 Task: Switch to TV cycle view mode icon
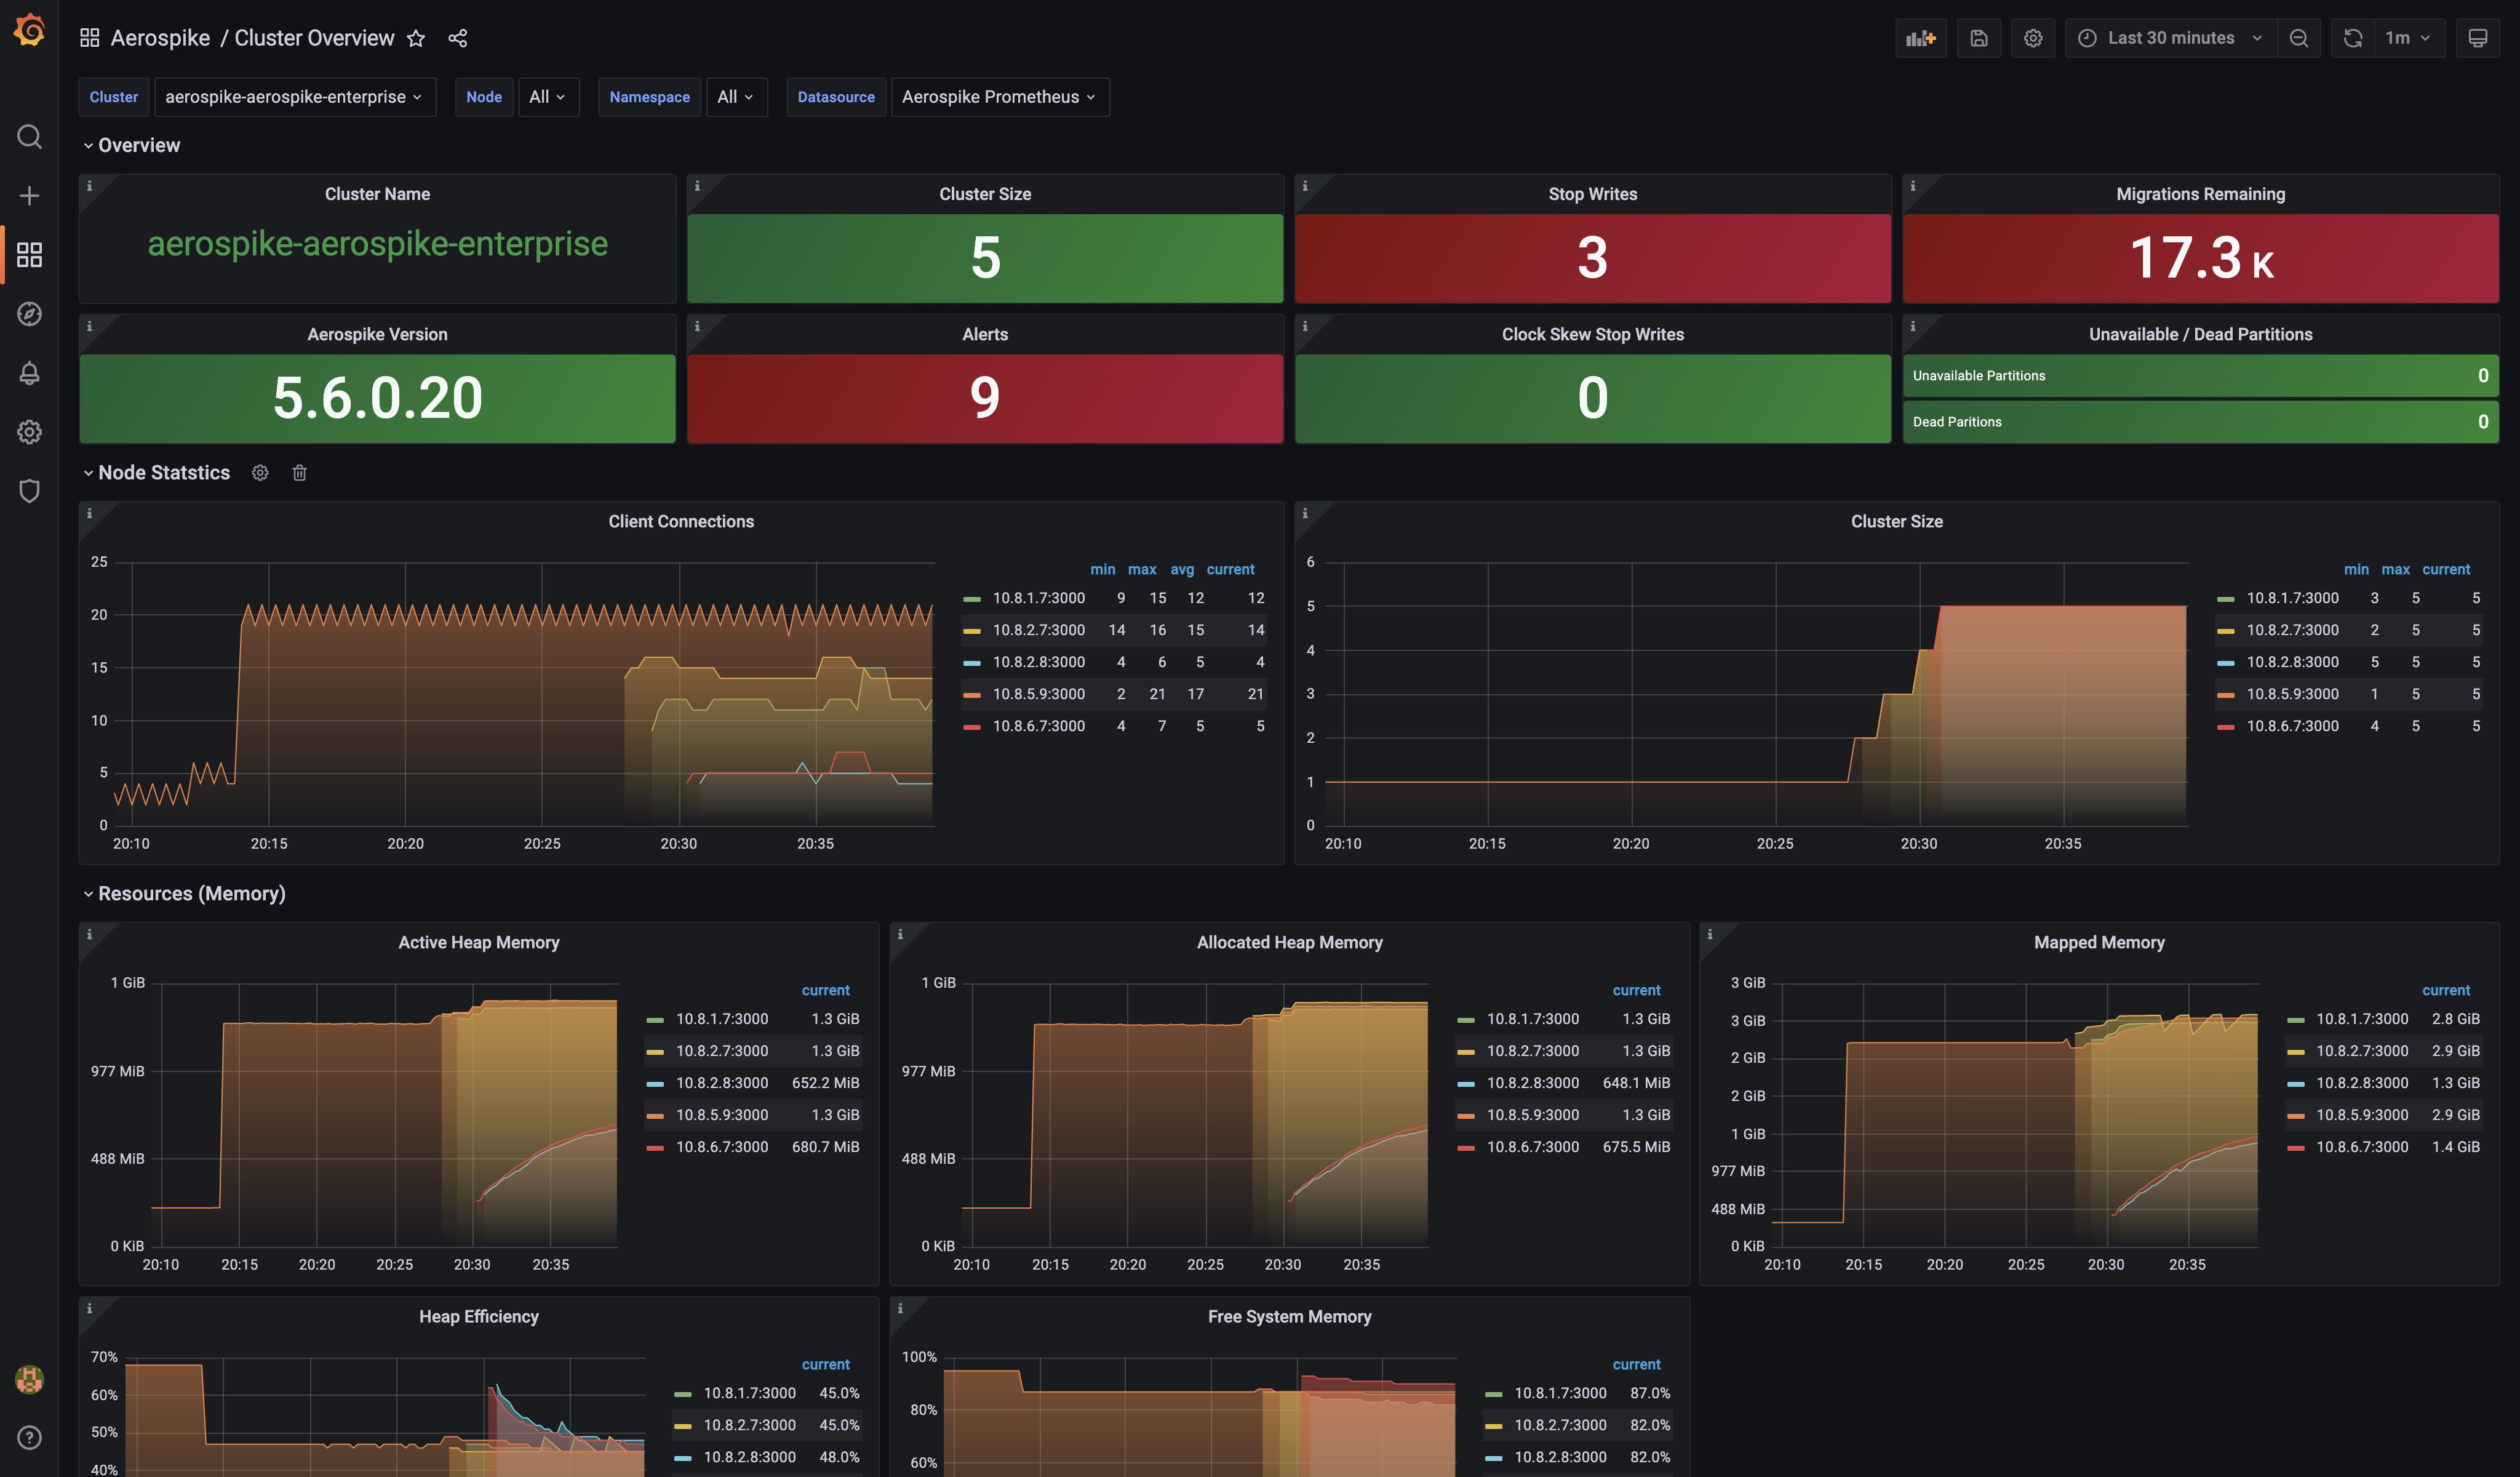tap(2477, 38)
